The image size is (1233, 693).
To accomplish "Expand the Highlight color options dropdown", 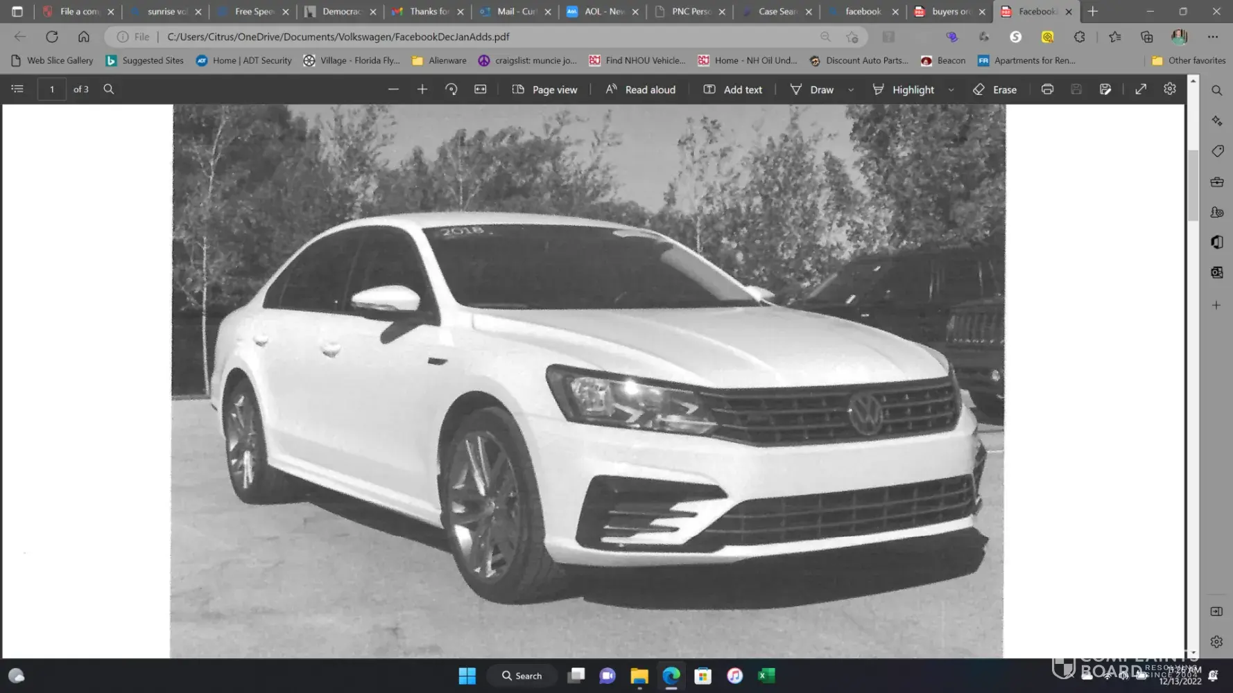I will 951,89.
